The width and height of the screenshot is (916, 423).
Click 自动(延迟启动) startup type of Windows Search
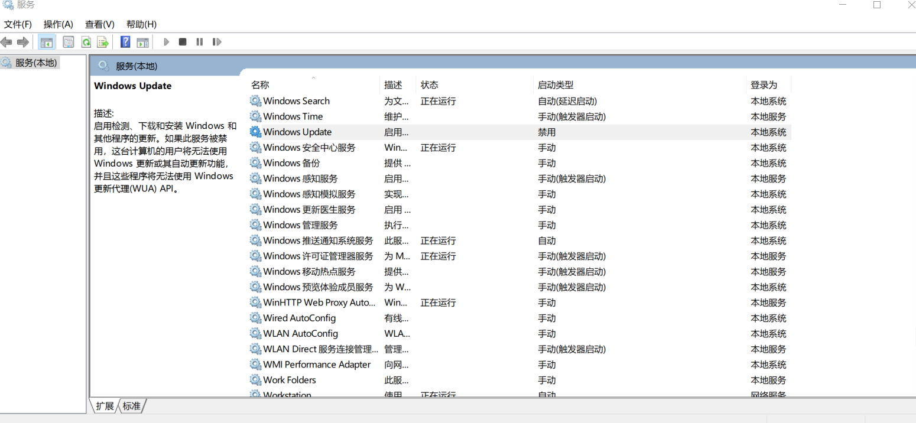567,101
